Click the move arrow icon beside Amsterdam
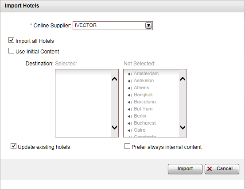The image size is (245, 190). tap(129, 74)
